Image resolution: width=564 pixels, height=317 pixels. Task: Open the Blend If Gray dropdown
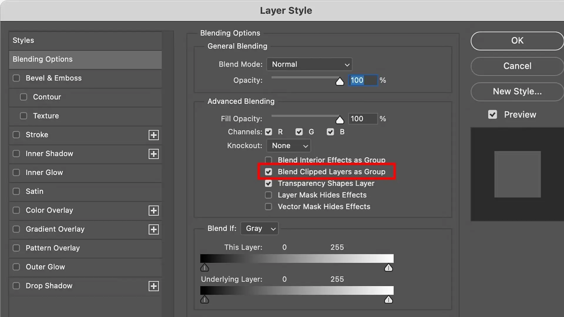pyautogui.click(x=259, y=228)
